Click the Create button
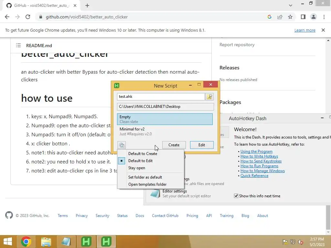The height and width of the screenshot is (248, 331). pyautogui.click(x=174, y=145)
